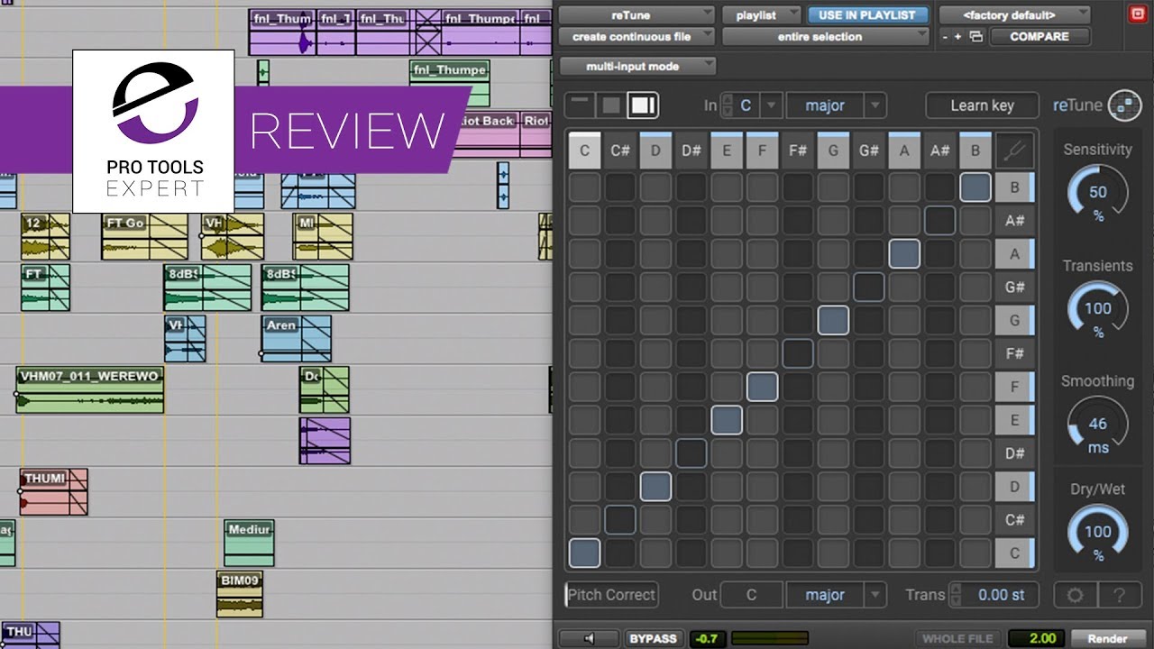Click the -0.7 level readout
Image resolution: width=1154 pixels, height=649 pixels.
[x=706, y=638]
